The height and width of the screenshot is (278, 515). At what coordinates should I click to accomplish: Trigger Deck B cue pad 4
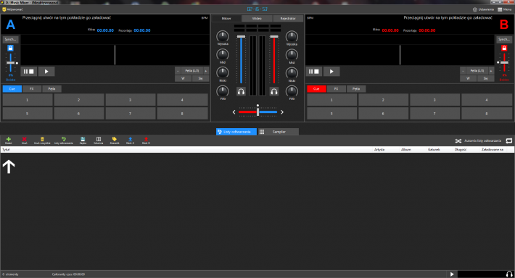tap(487, 100)
